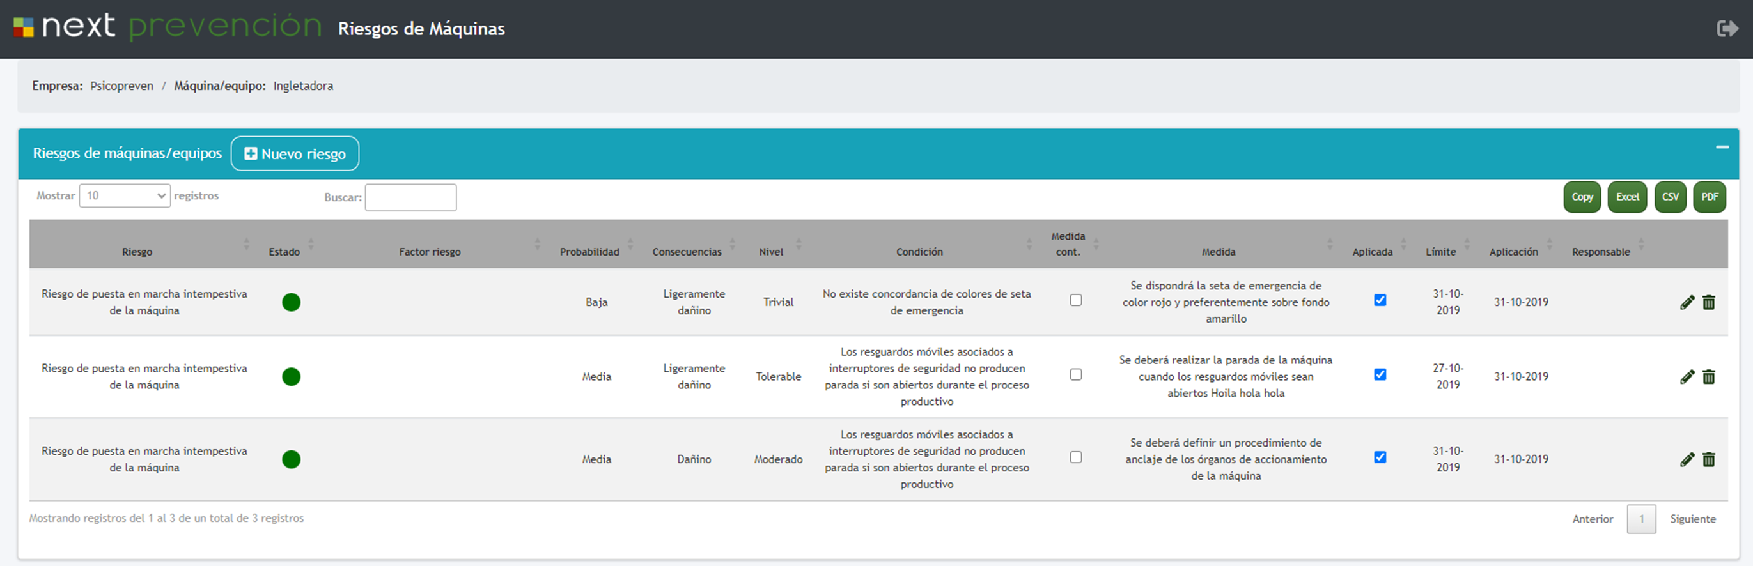Click the Buscar search field
The height and width of the screenshot is (566, 1753).
point(410,197)
